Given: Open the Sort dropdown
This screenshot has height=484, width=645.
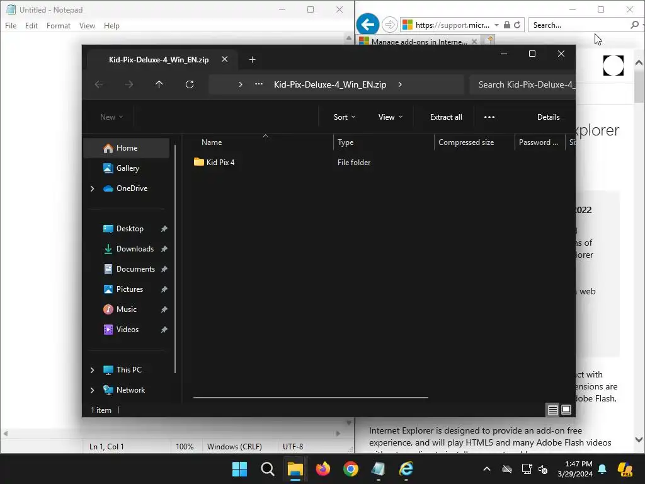Looking at the screenshot, I should coord(345,117).
